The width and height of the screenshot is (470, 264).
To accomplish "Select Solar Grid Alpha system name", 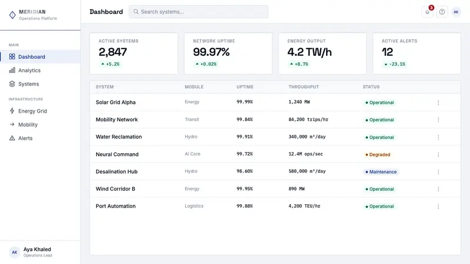I will pos(116,102).
